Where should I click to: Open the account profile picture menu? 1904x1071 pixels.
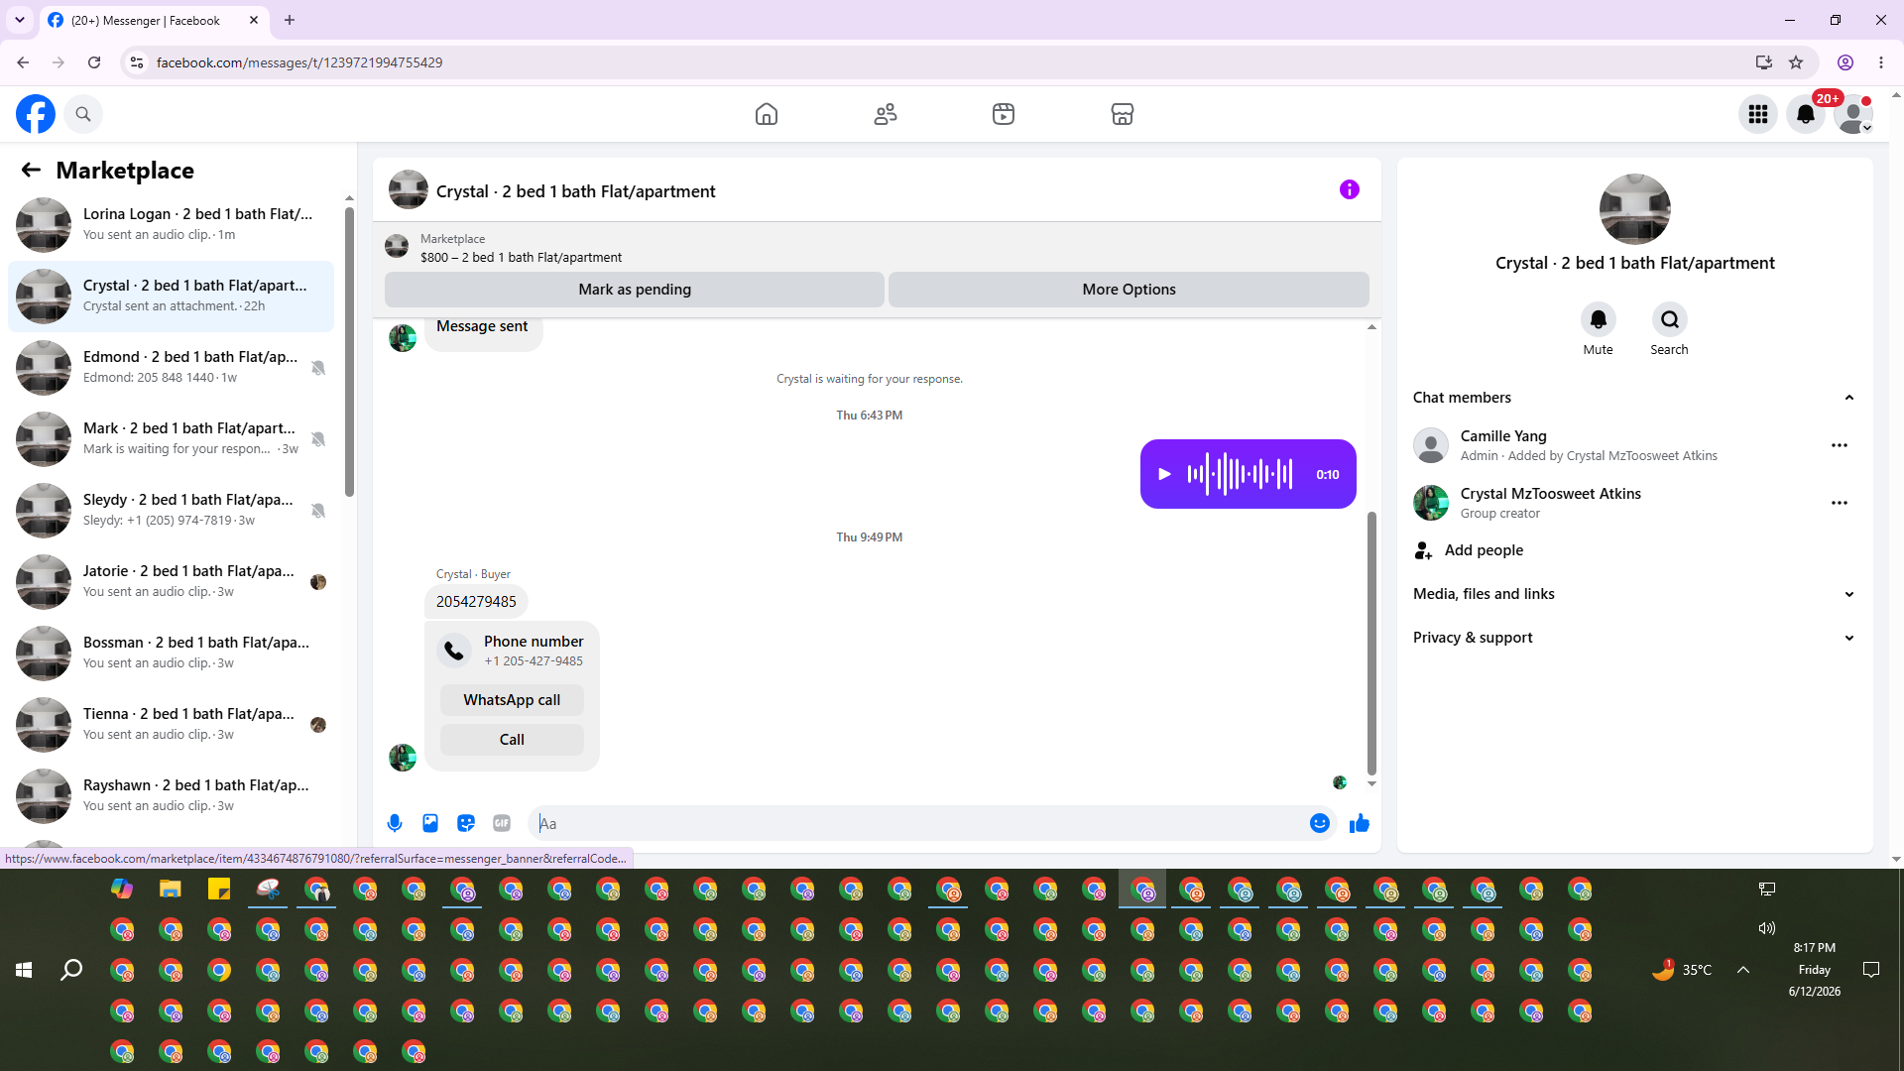coord(1853,114)
